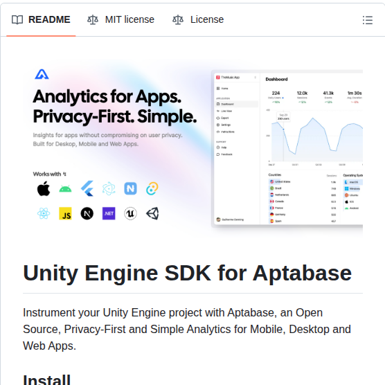Click the Unity Engine SDK for Aptabase heading
Screen dimensions: 385x385
(188, 273)
